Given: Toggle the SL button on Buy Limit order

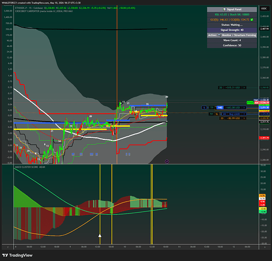Looking at the screenshot, I should [217, 114].
